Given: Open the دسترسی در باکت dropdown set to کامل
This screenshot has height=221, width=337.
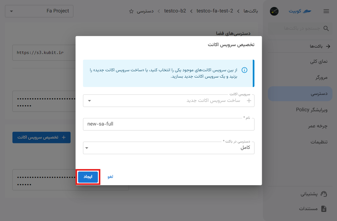Looking at the screenshot, I should point(169,148).
